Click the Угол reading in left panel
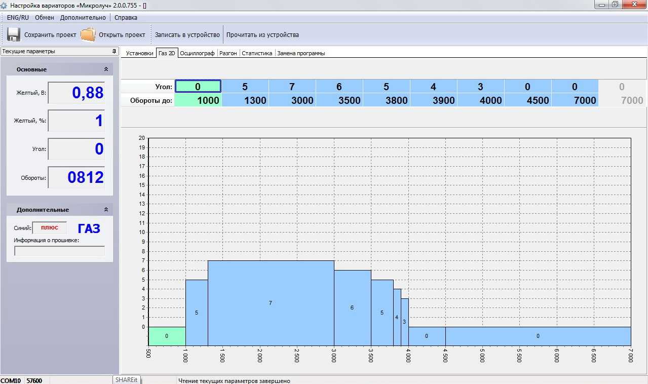 tap(77, 149)
